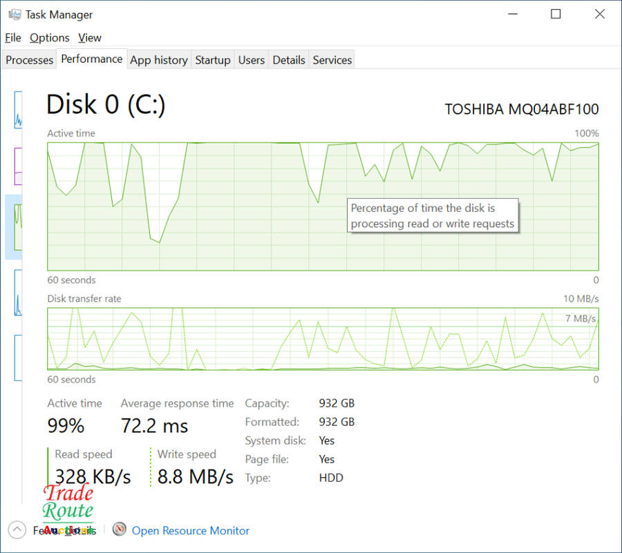Click the Resource Monitor gauge icon

coord(120,530)
